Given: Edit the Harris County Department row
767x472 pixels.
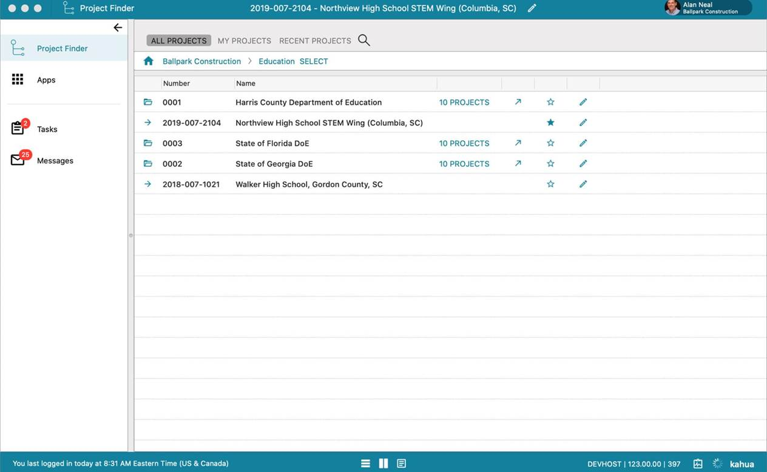Looking at the screenshot, I should 583,103.
